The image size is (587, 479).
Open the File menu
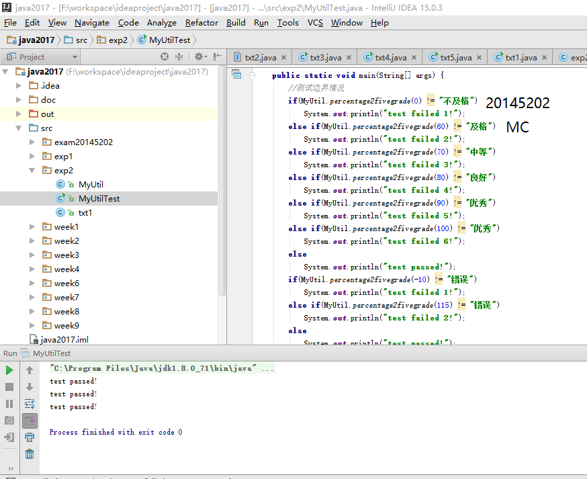point(10,23)
